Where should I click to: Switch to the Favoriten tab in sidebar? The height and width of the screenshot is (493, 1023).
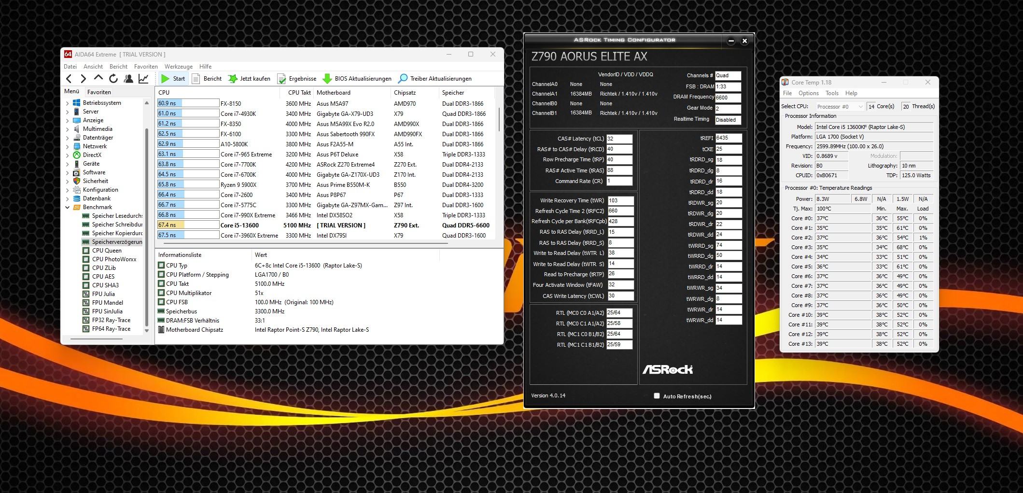(99, 92)
